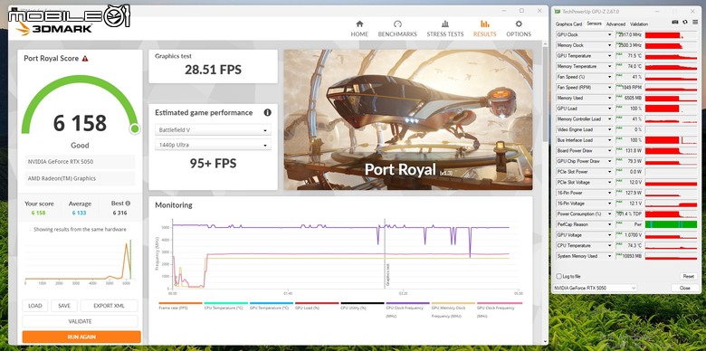Click the Average score 6 133
This screenshot has height=351, width=706.
pos(80,213)
